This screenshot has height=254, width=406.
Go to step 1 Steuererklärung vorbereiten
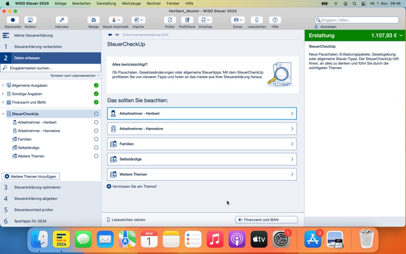(50, 47)
